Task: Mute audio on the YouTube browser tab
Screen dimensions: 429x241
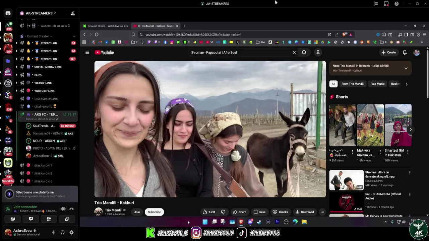Action: tap(139, 26)
